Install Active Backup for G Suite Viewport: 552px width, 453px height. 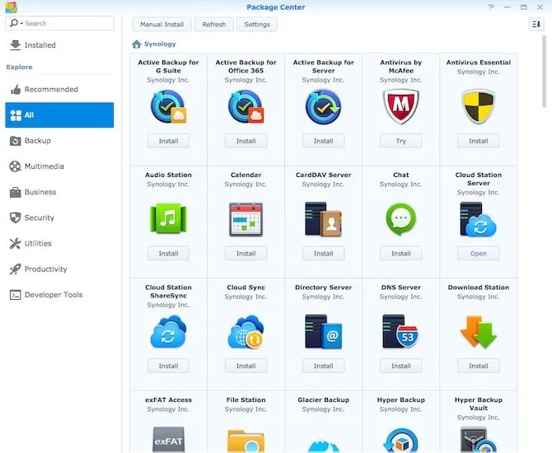[168, 141]
